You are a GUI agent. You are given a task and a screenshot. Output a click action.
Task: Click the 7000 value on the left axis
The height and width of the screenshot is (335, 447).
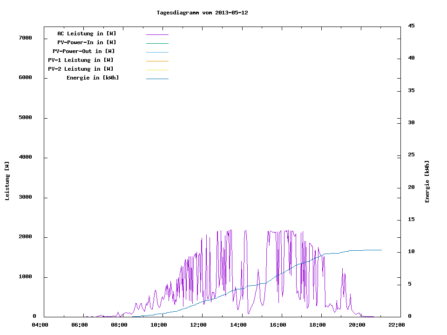click(x=25, y=38)
